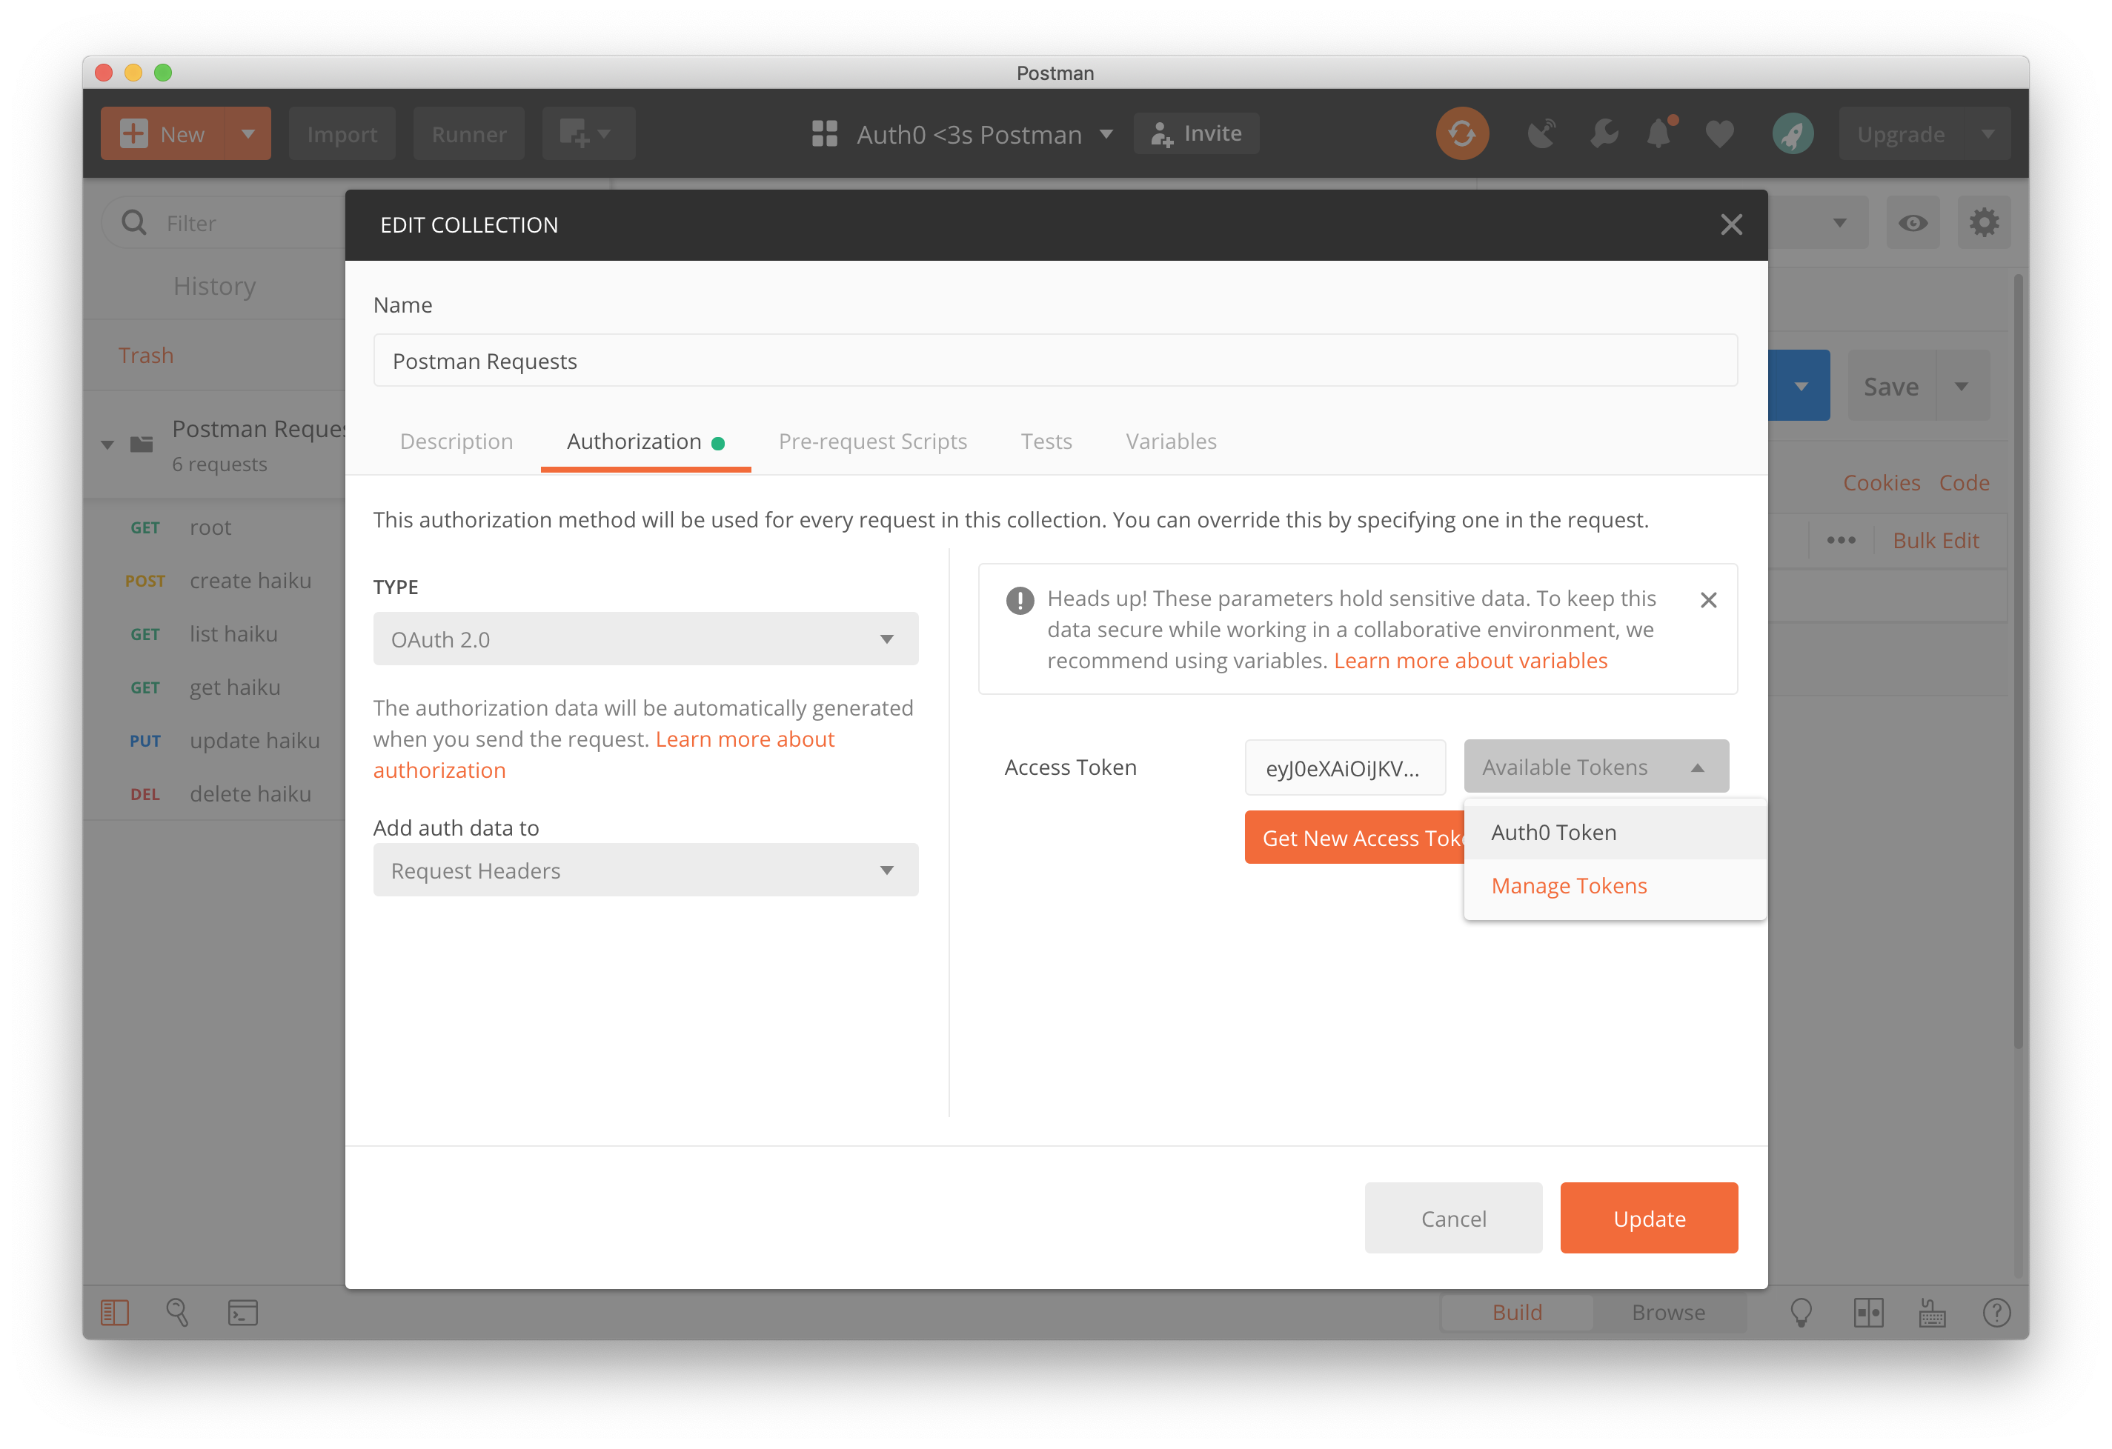
Task: Click the Update button
Action: 1649,1219
